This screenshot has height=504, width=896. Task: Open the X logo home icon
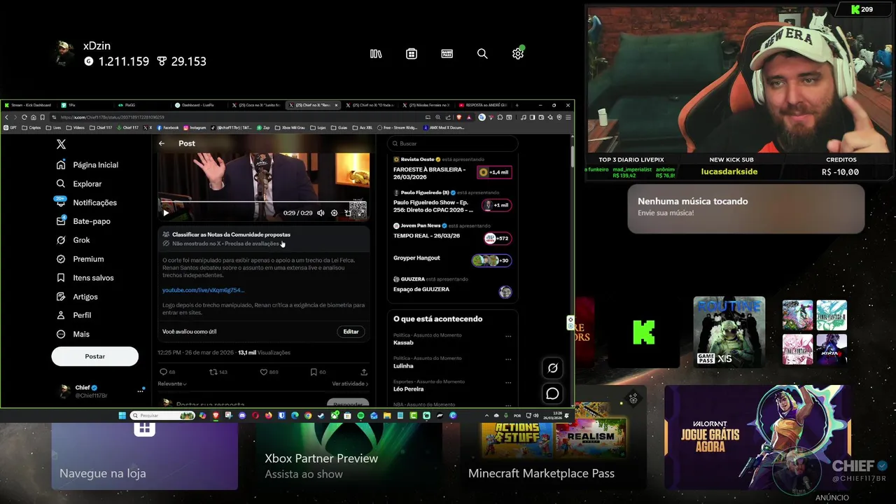pyautogui.click(x=61, y=144)
